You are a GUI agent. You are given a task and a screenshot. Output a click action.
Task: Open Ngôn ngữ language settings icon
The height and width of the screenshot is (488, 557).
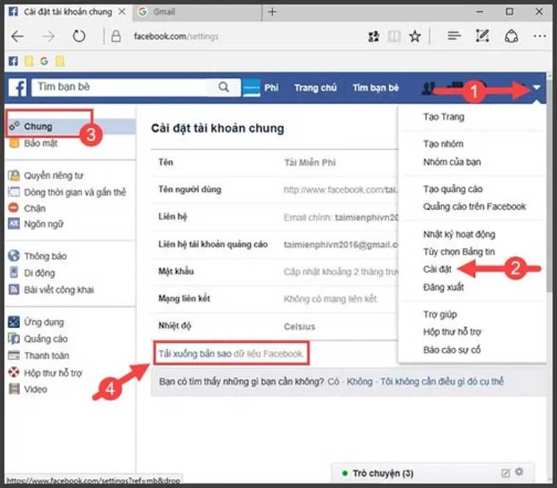point(14,224)
